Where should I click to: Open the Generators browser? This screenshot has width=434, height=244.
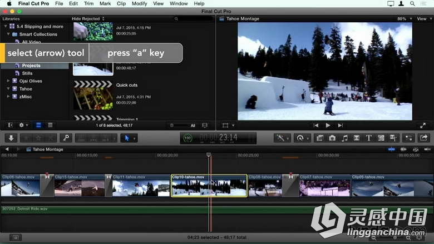[381, 138]
